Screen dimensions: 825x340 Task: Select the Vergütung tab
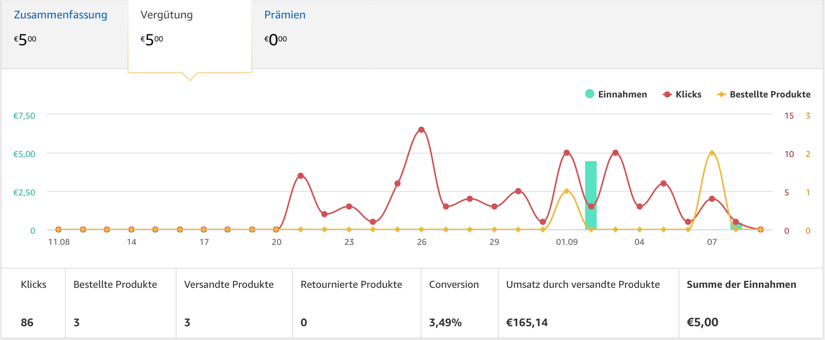[167, 15]
